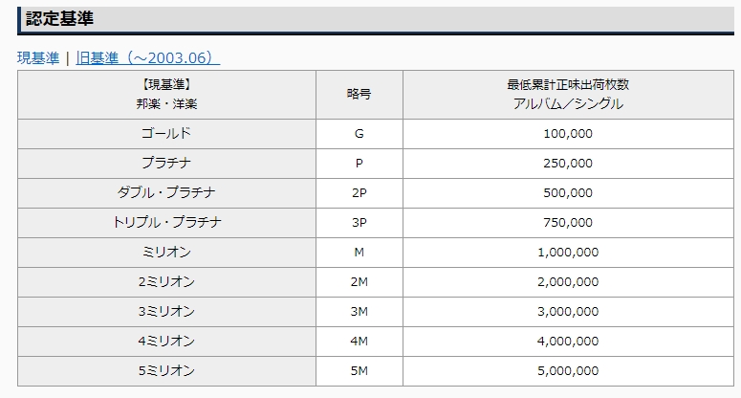Click the 現基準 link
Viewport: 741px width, 398px height.
pyautogui.click(x=38, y=57)
